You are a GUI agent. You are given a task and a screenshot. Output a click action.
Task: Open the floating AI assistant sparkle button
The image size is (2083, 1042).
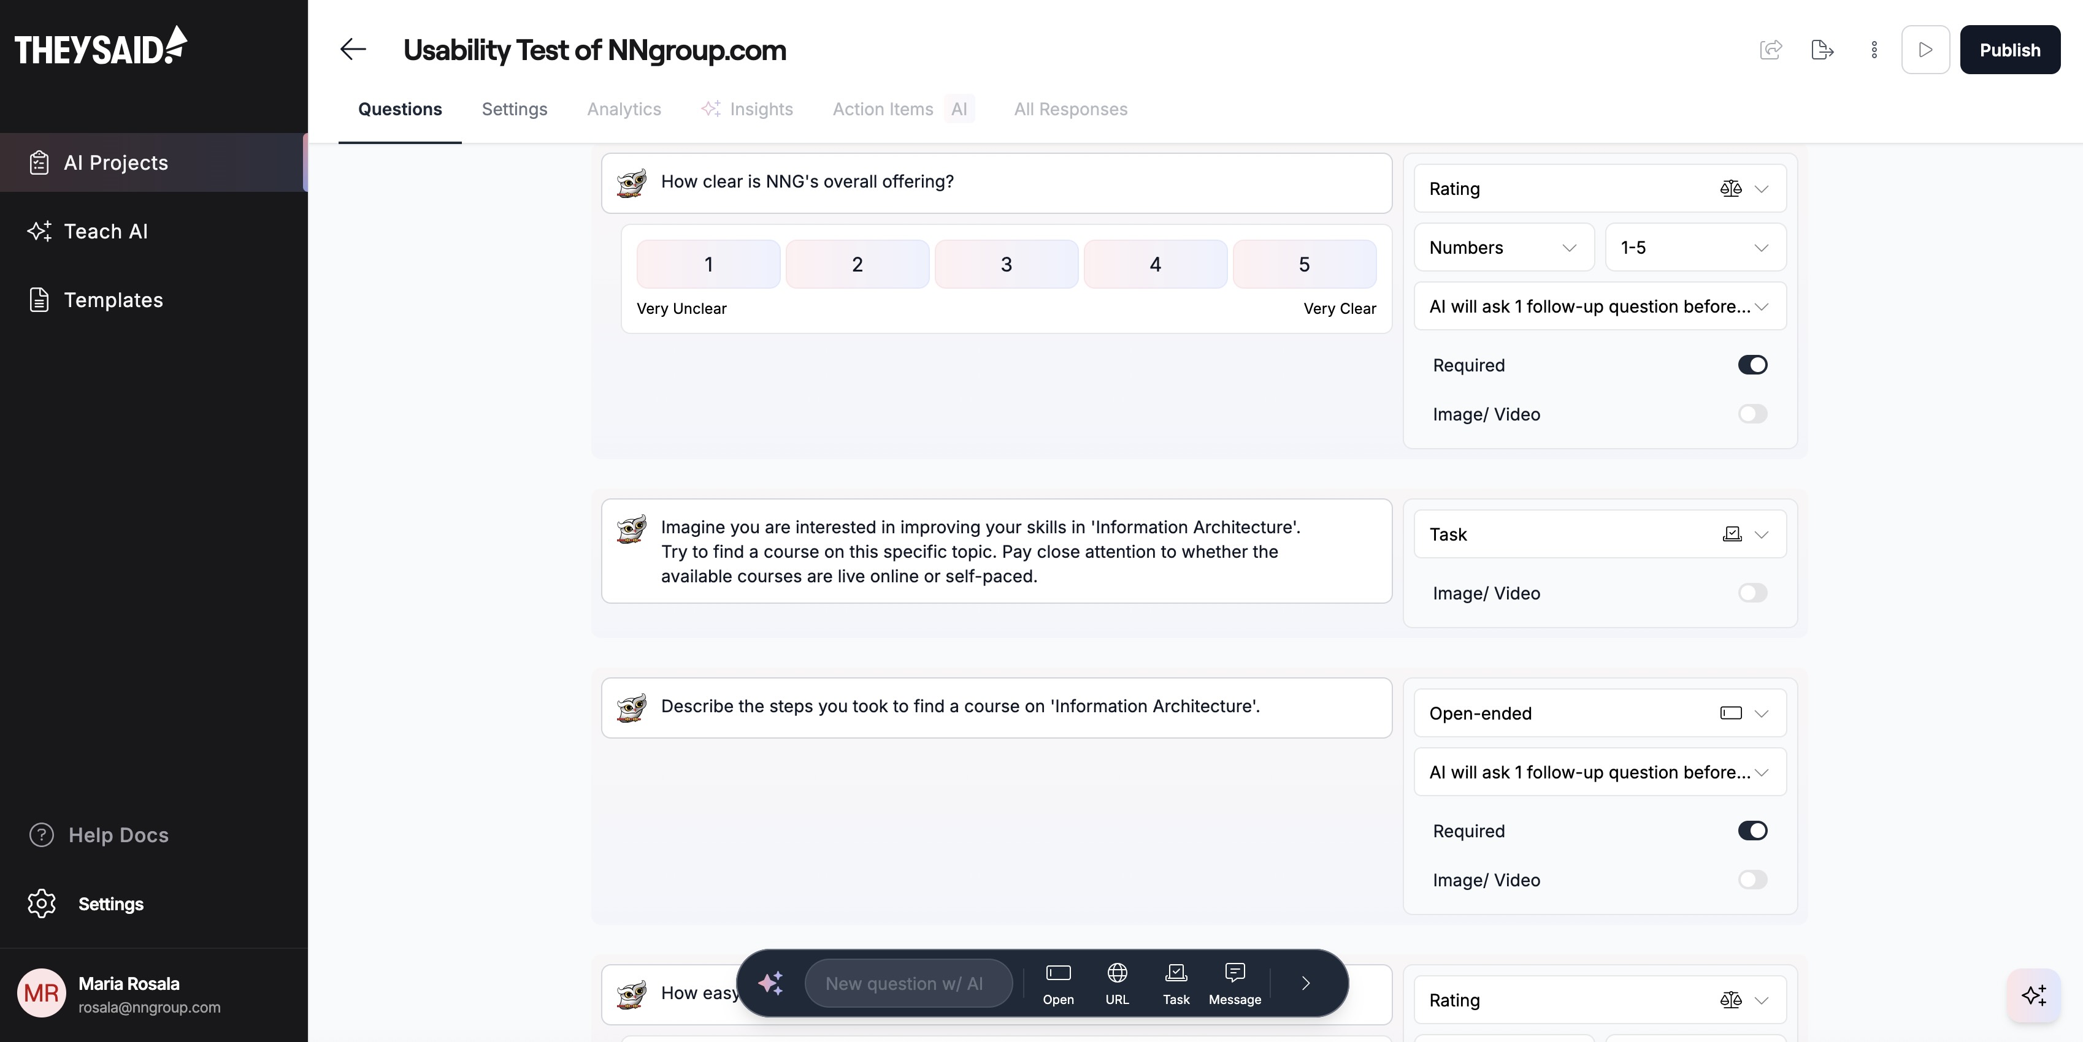[2034, 995]
